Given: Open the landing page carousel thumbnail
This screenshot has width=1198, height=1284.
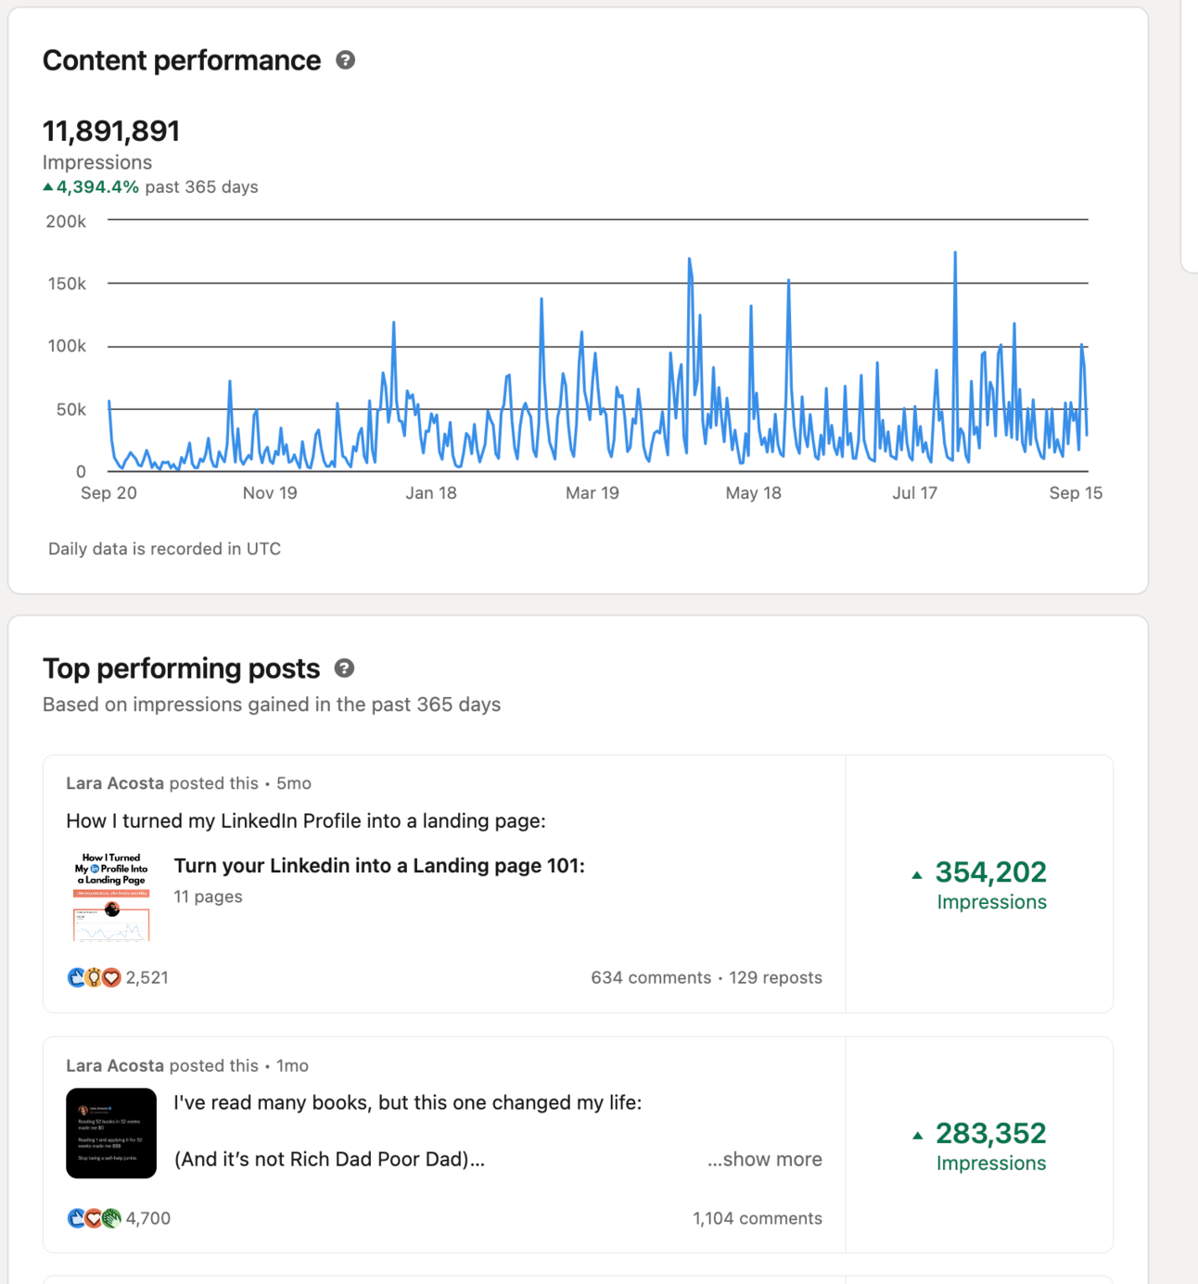Looking at the screenshot, I should pos(111,896).
